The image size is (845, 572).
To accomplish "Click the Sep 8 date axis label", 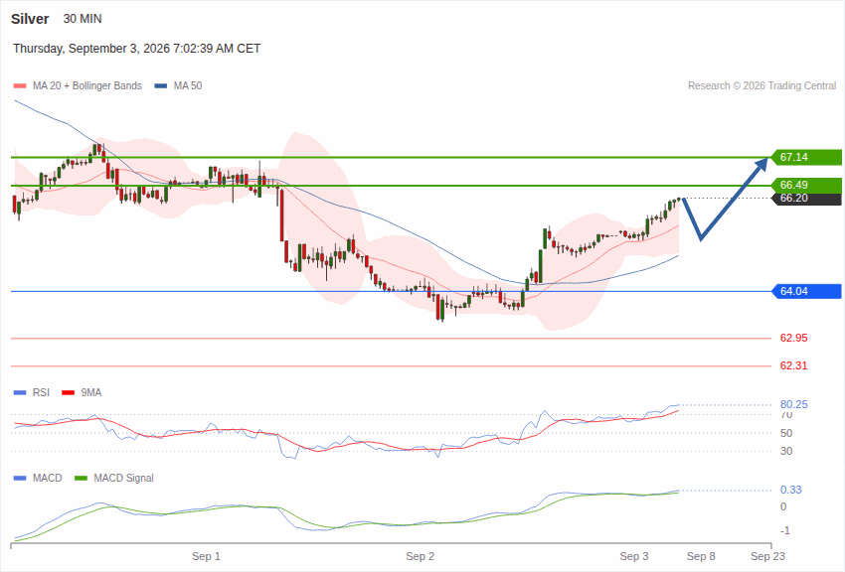I will [701, 556].
